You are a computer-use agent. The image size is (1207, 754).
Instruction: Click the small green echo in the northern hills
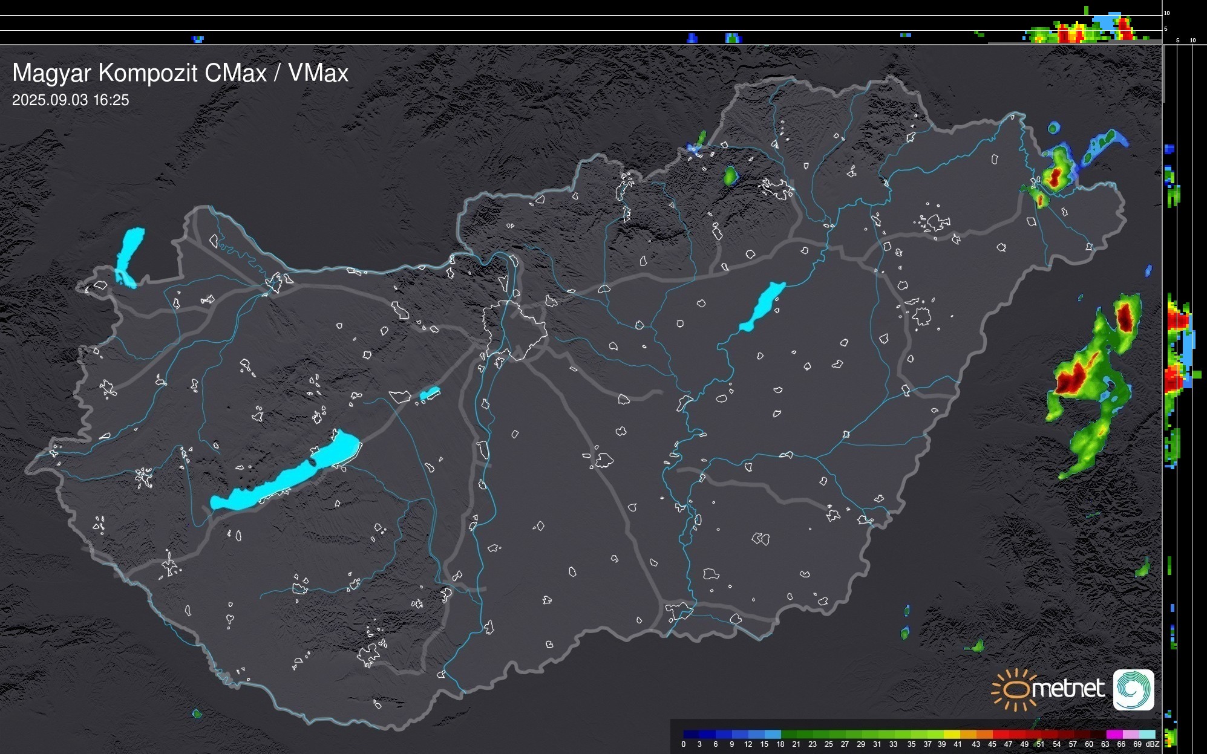730,175
